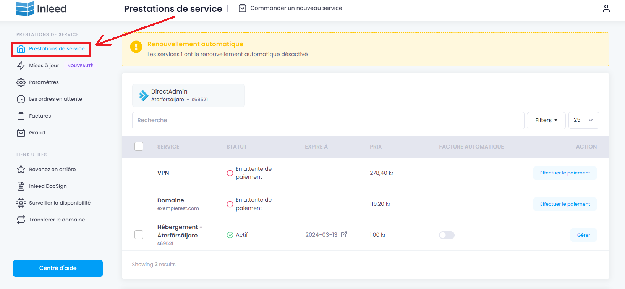Click the arrows icon Transférer le domaine
625x289 pixels.
point(21,220)
